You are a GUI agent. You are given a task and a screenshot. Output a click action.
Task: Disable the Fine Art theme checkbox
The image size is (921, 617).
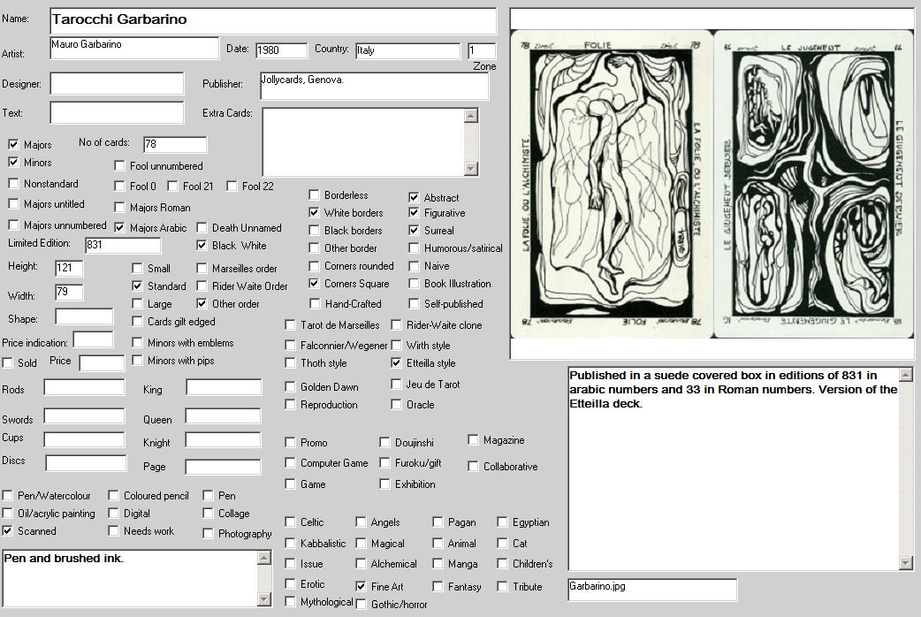[x=362, y=586]
